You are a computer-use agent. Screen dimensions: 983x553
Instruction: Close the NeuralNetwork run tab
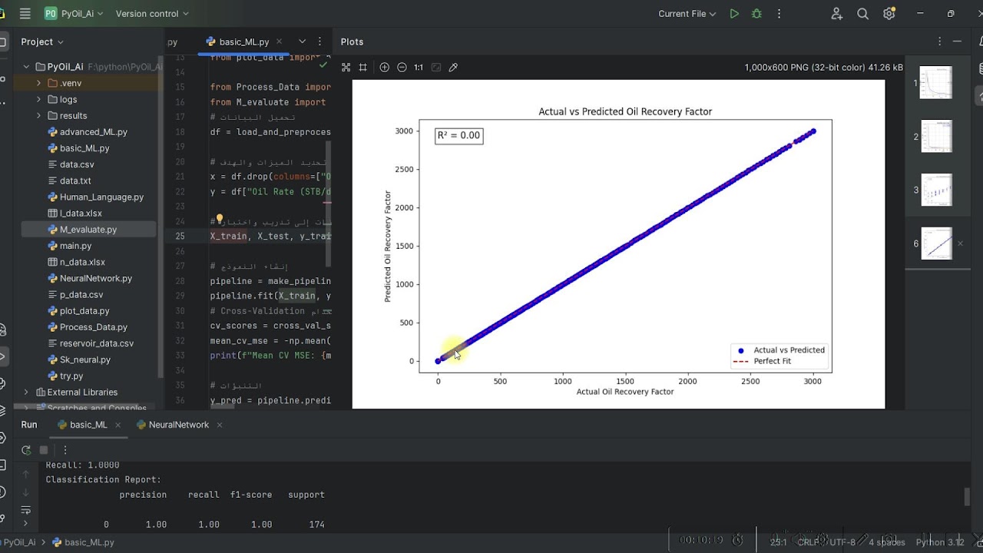point(220,425)
